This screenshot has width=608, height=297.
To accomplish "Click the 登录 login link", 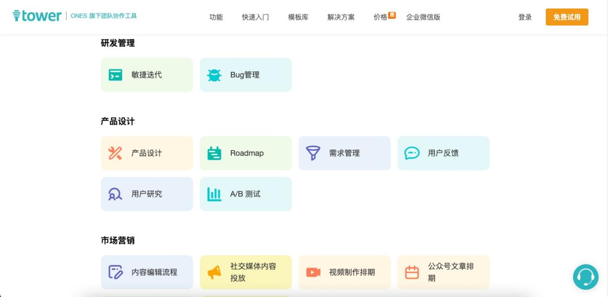I will (x=525, y=17).
